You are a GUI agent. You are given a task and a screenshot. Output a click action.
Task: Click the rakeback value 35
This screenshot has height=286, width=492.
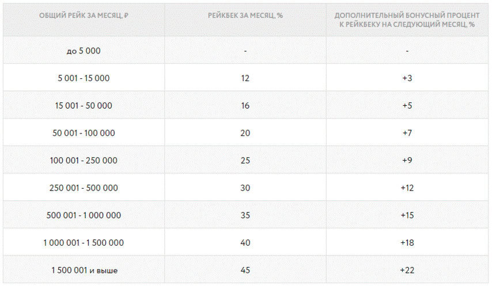pyautogui.click(x=245, y=215)
